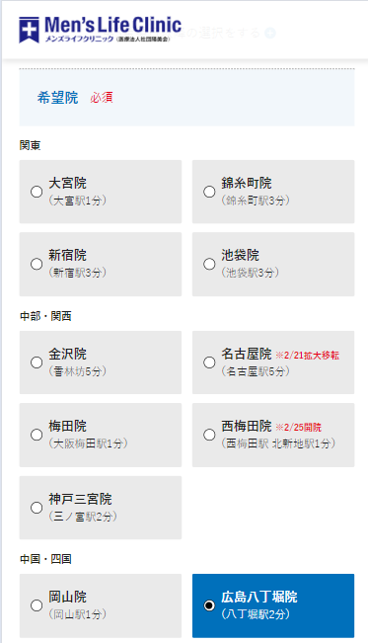368x643 pixels.
Task: Select the 大宮院 radio button
Action: coord(37,192)
